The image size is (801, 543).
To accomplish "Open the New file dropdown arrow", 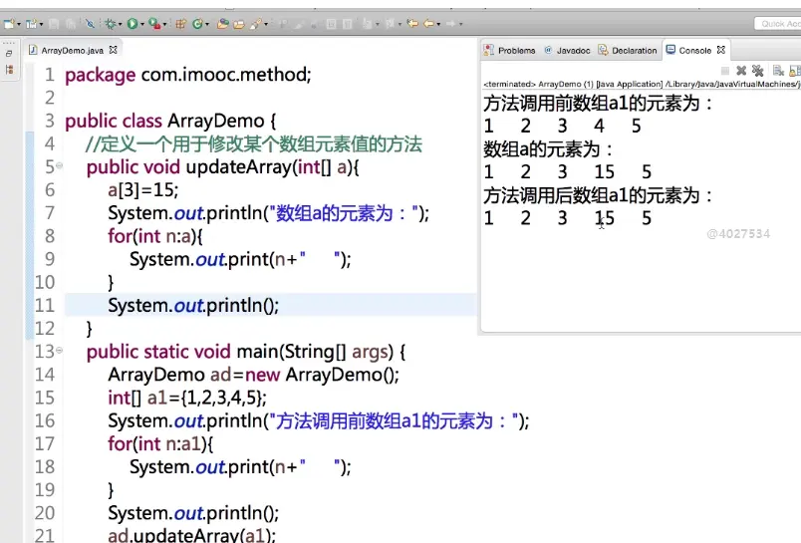I will (x=22, y=23).
